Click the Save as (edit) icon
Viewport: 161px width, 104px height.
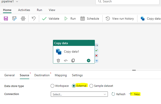(14, 18)
